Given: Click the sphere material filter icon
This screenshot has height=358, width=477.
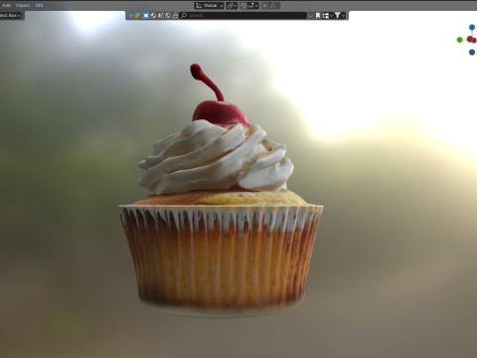Looking at the screenshot, I should pos(153,16).
